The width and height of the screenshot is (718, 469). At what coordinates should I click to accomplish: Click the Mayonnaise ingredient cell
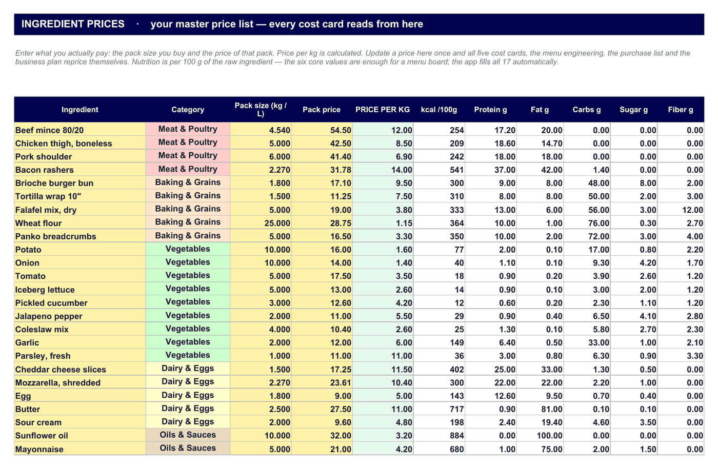point(80,450)
